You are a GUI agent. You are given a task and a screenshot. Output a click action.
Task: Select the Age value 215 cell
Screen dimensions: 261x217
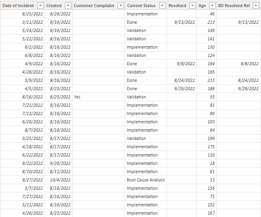[207, 80]
